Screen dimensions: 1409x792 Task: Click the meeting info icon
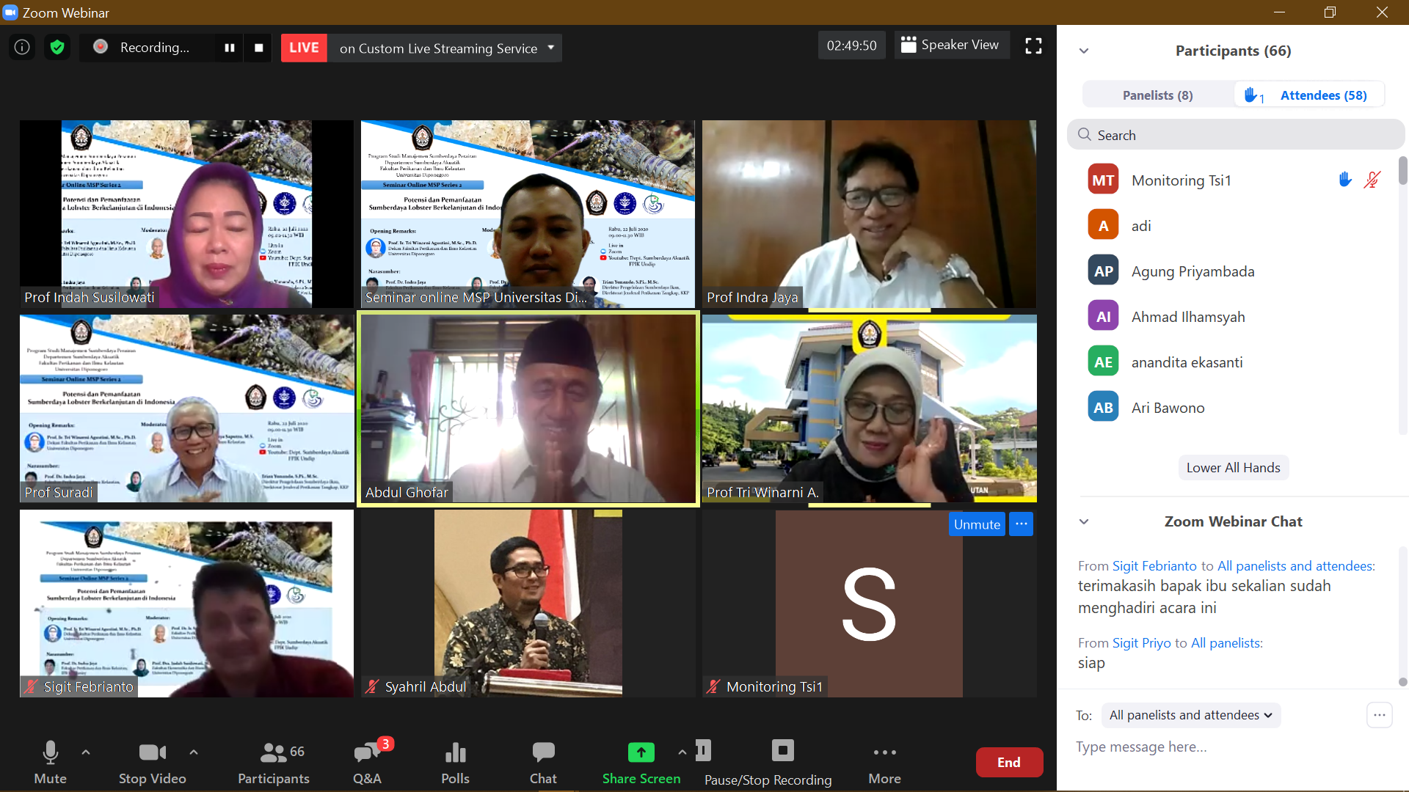coord(22,48)
